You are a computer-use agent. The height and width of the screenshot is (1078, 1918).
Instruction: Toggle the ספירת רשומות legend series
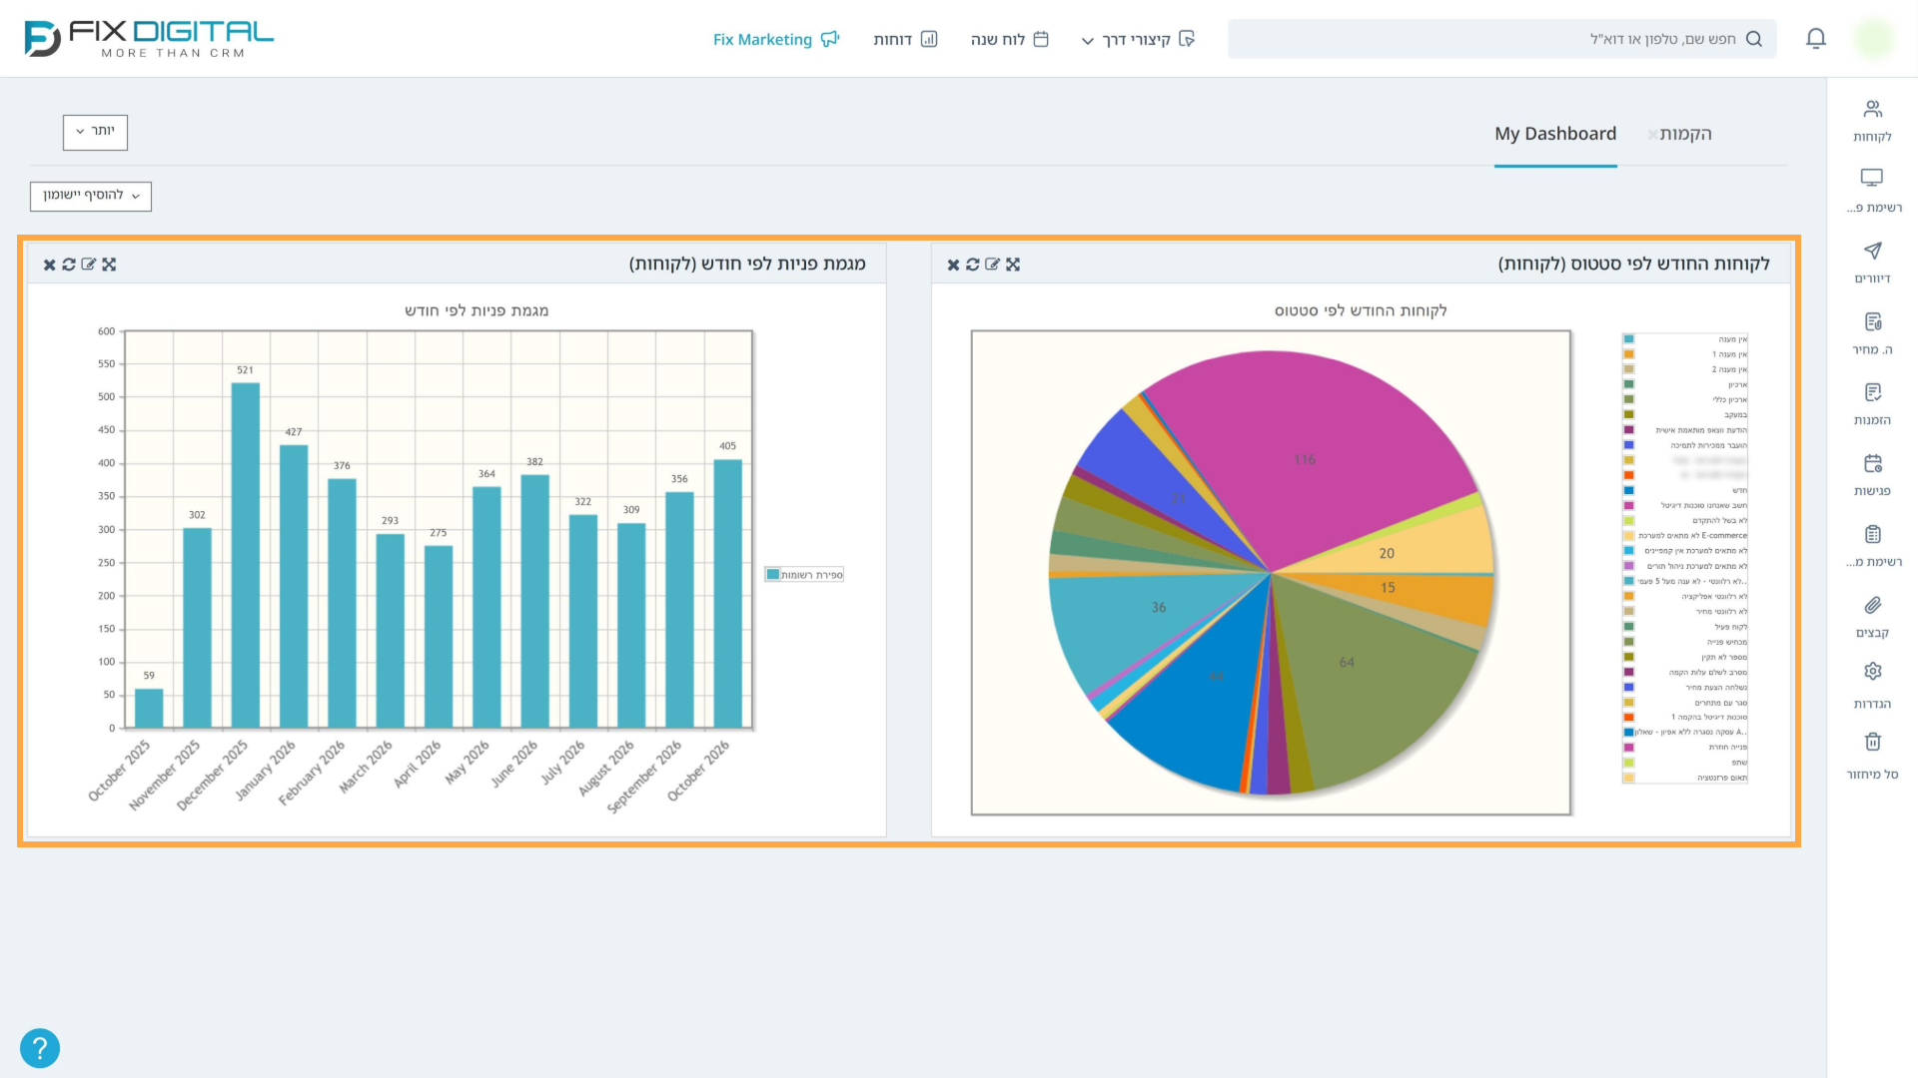pyautogui.click(x=804, y=575)
